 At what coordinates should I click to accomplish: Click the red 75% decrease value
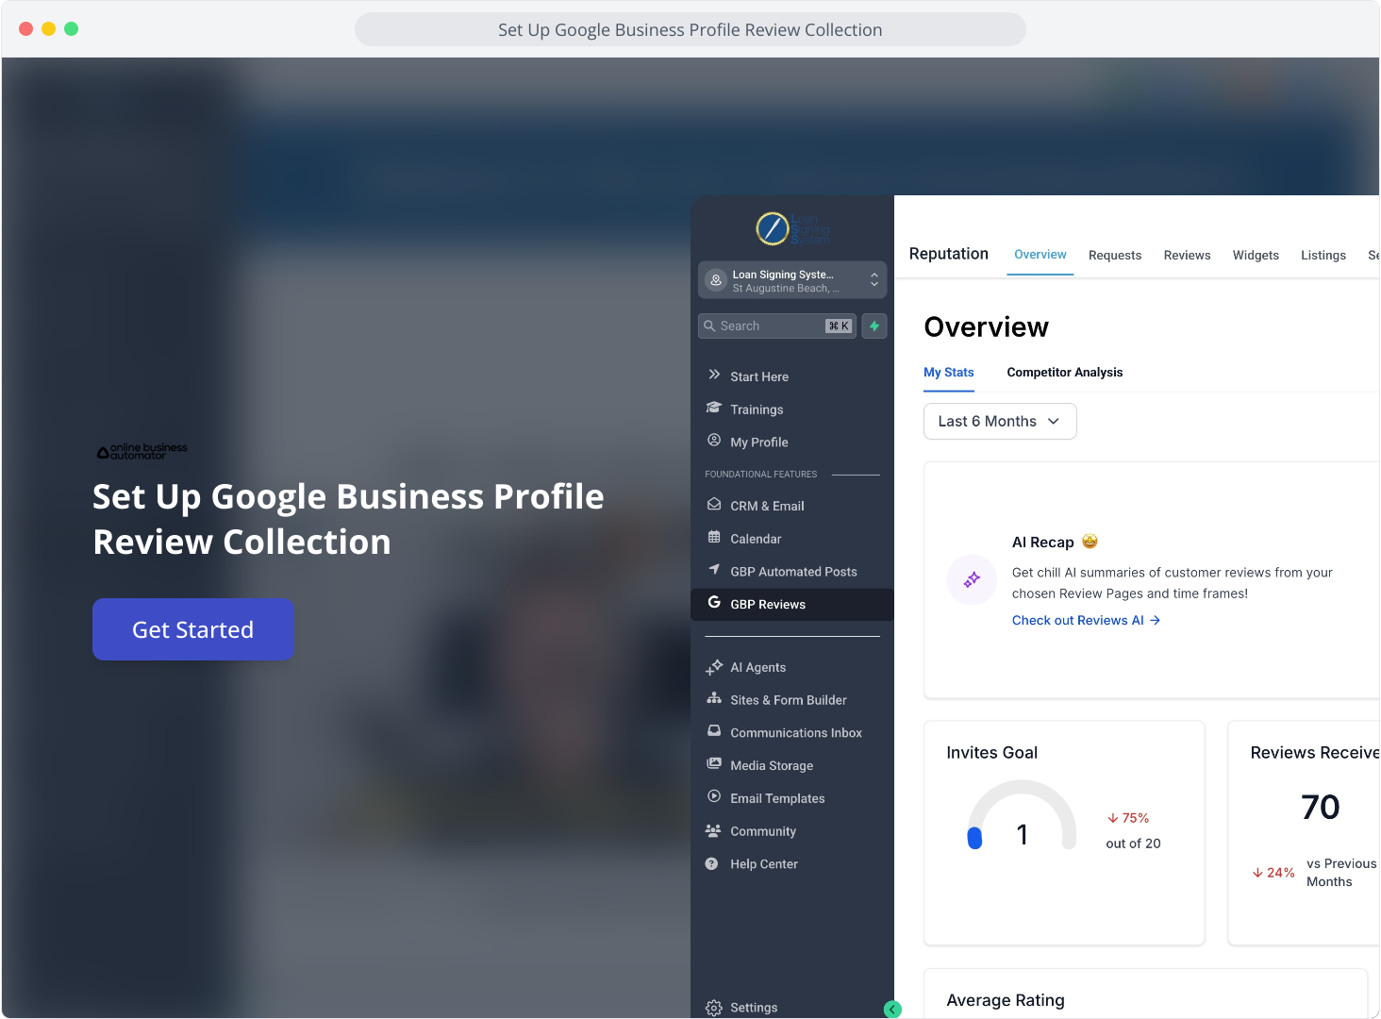click(1128, 818)
